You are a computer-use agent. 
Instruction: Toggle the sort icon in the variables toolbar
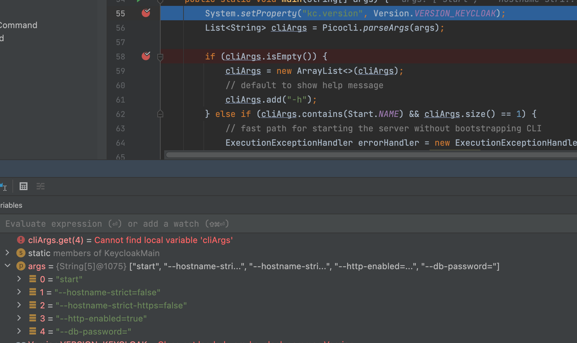[x=40, y=186]
